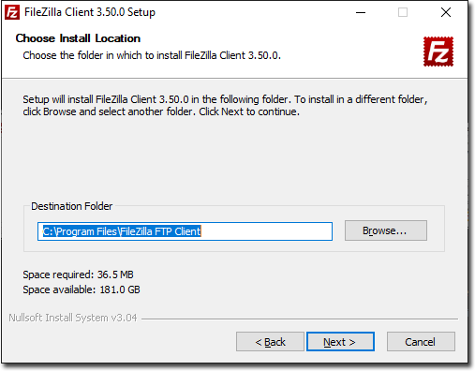The image size is (475, 371).
Task: Click the 'Space required: 36.5 MB' text
Action: pyautogui.click(x=78, y=275)
